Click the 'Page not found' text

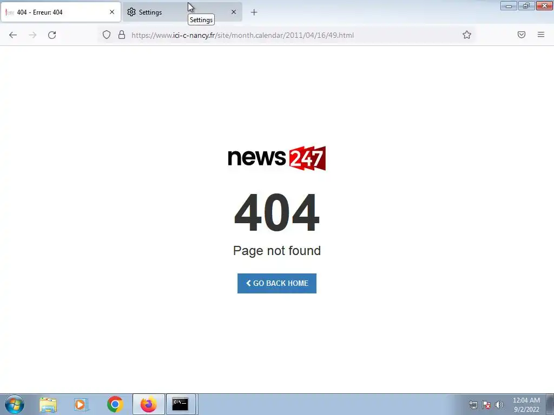coord(277,251)
